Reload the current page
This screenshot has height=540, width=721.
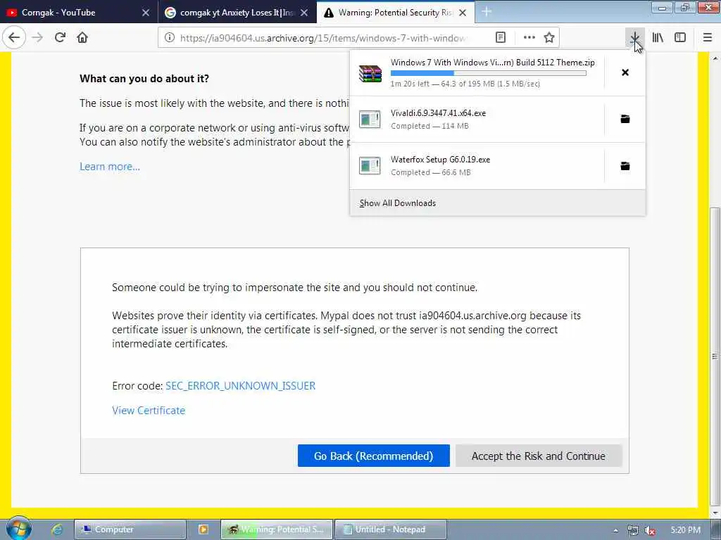pos(60,38)
